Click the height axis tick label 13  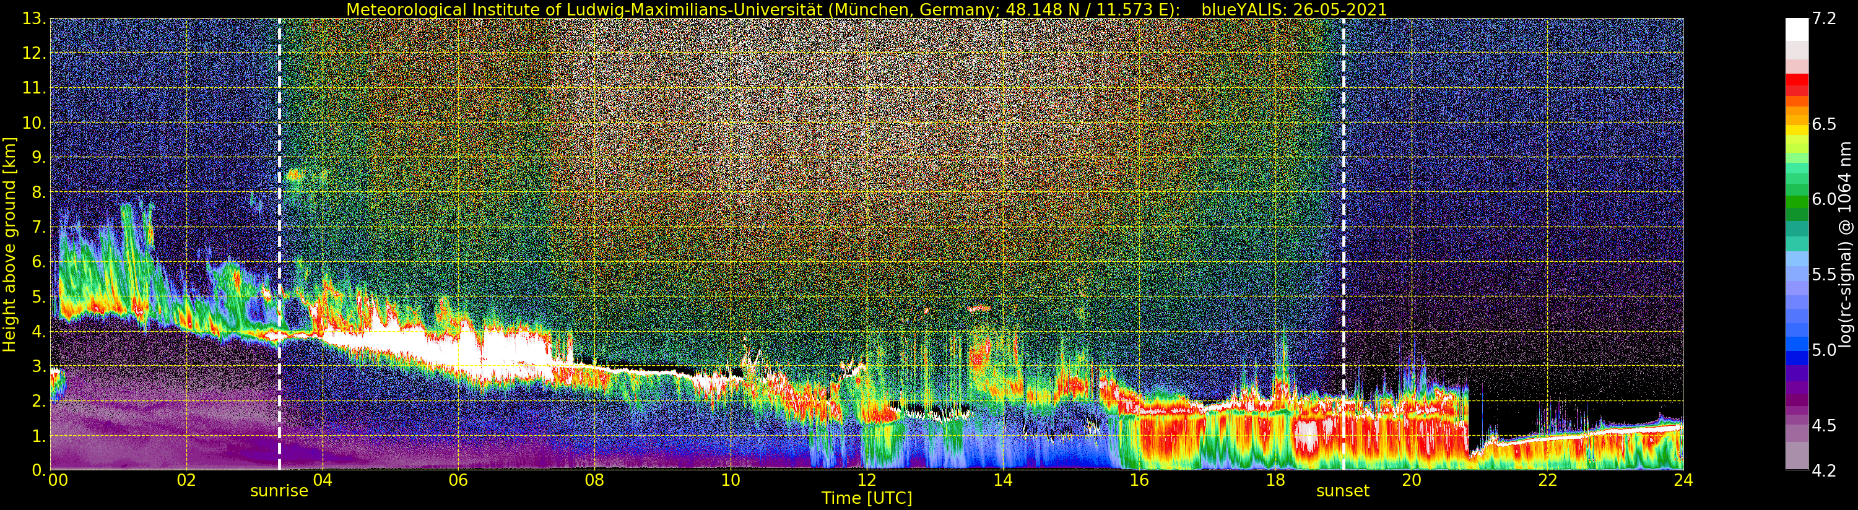tap(34, 19)
